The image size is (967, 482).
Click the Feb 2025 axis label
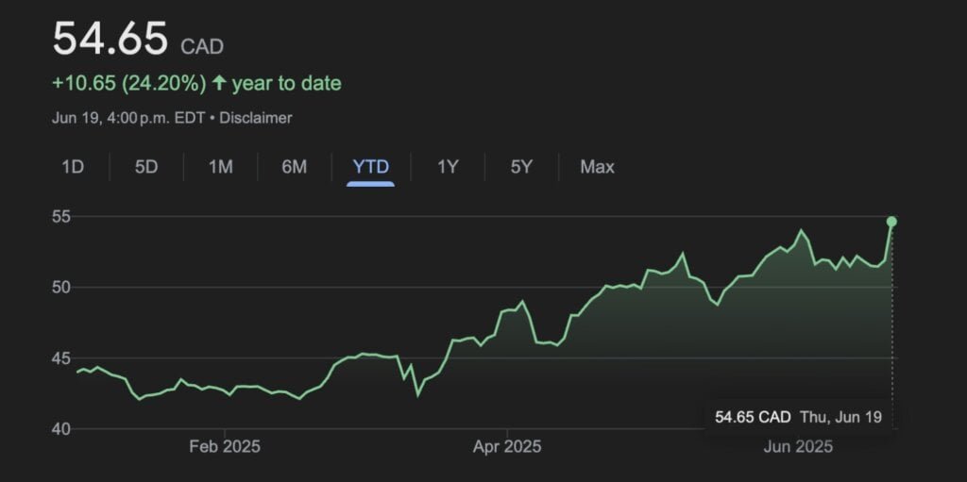click(225, 446)
